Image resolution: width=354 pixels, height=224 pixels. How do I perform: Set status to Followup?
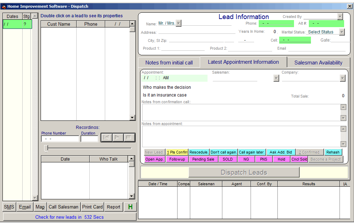177,159
